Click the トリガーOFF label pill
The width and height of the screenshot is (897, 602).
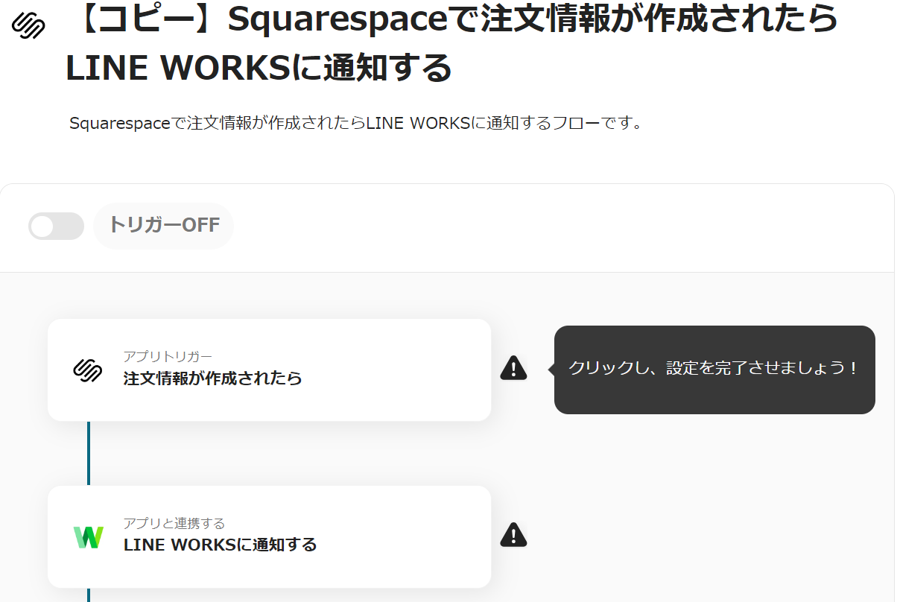point(163,225)
